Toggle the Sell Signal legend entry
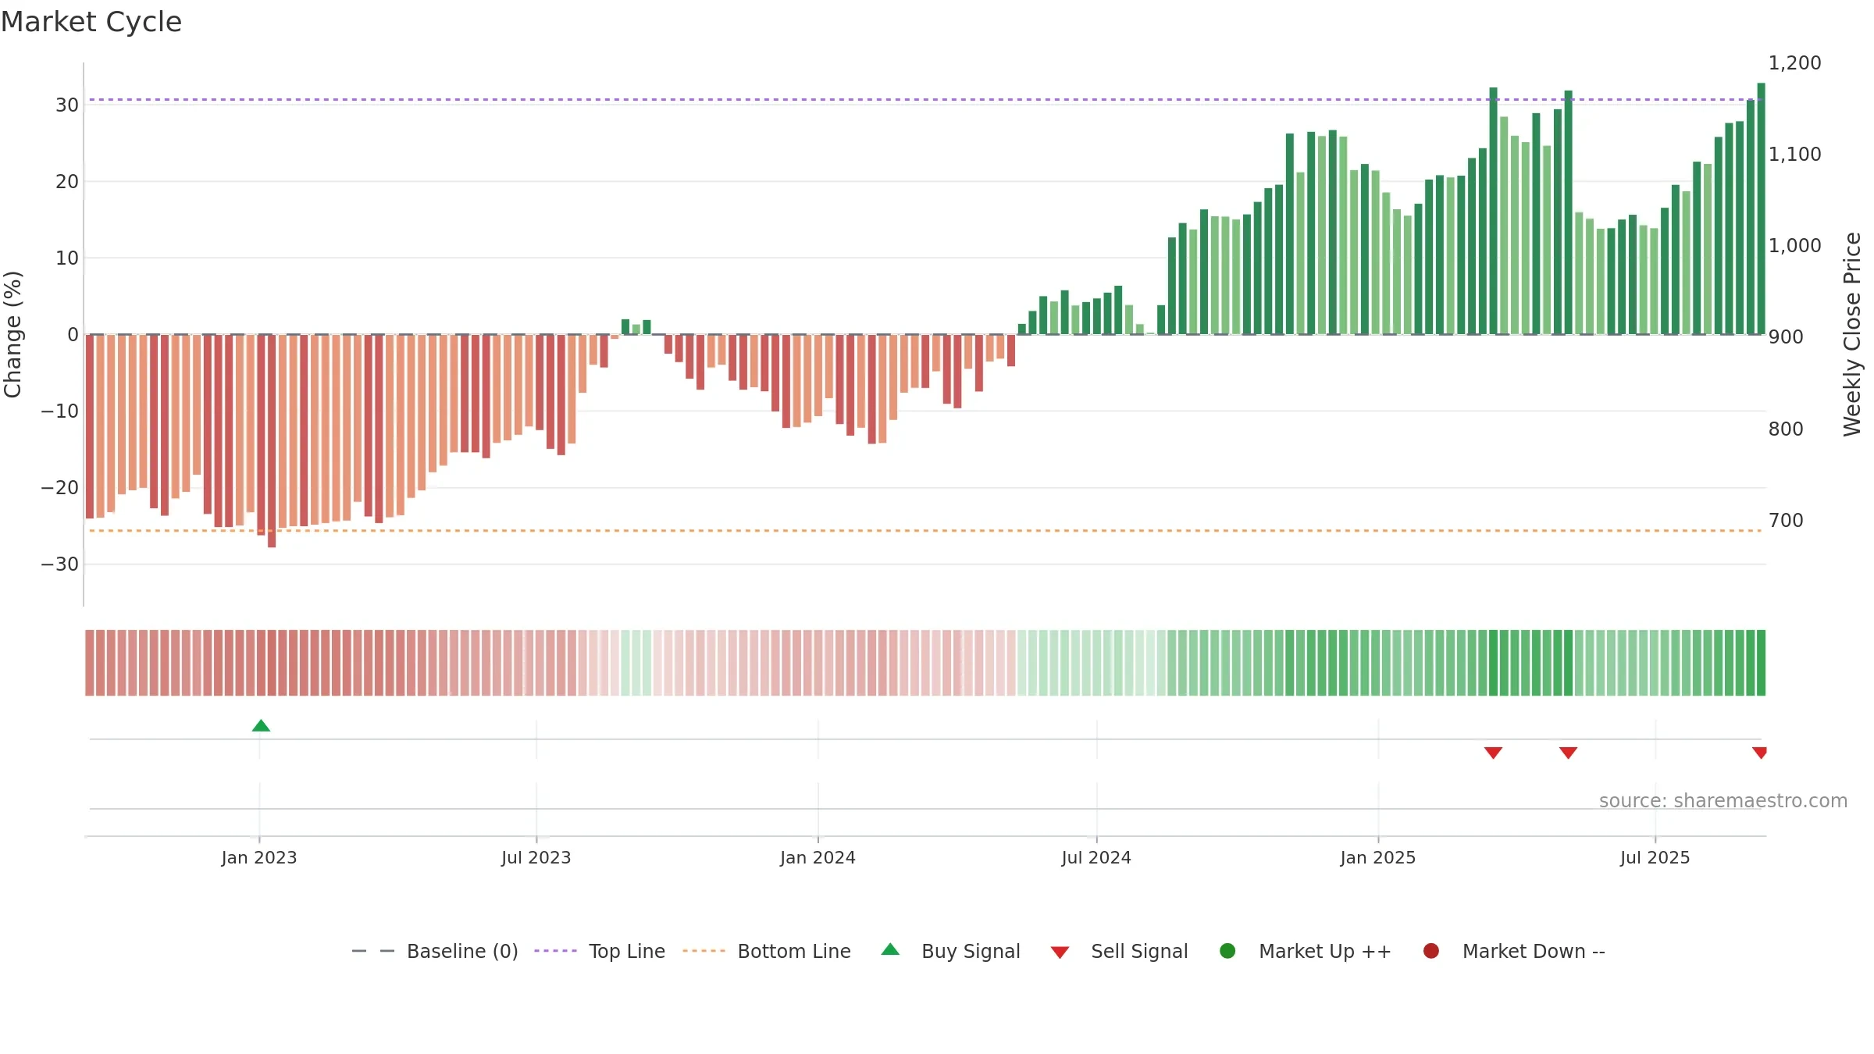Image resolution: width=1874 pixels, height=1054 pixels. [1119, 951]
